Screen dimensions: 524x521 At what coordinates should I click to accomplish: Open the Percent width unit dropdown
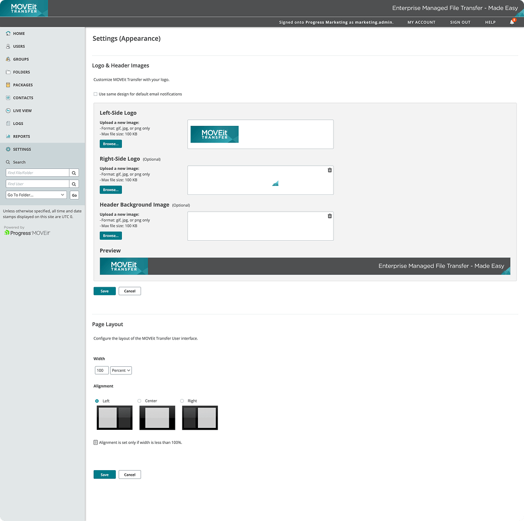[121, 370]
